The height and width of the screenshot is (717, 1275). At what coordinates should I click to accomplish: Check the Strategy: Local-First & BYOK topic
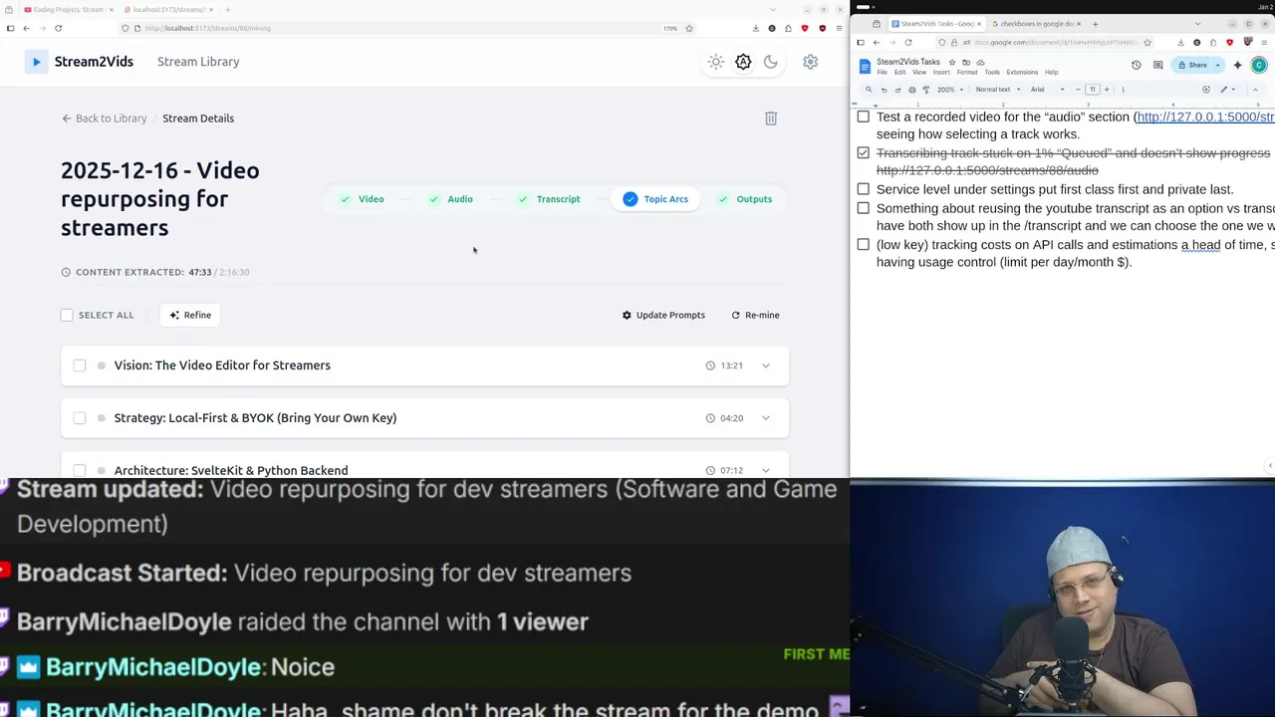point(80,418)
